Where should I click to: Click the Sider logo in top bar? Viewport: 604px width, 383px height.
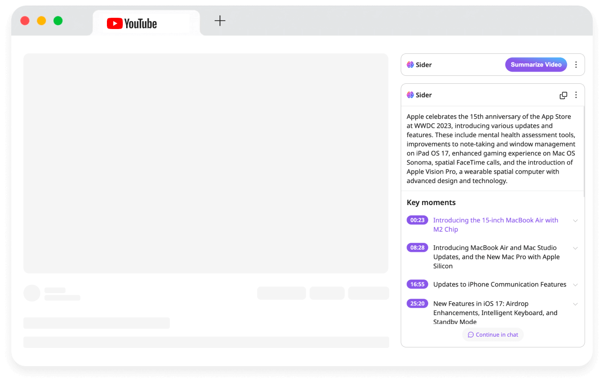pos(419,65)
